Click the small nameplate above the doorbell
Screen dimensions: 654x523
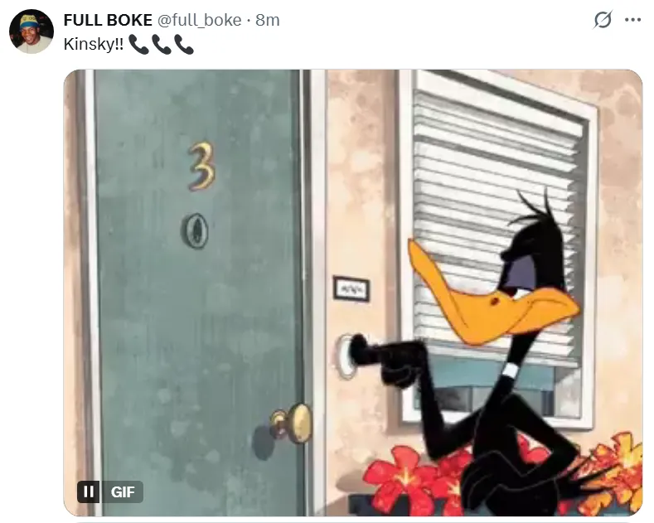[x=351, y=288]
